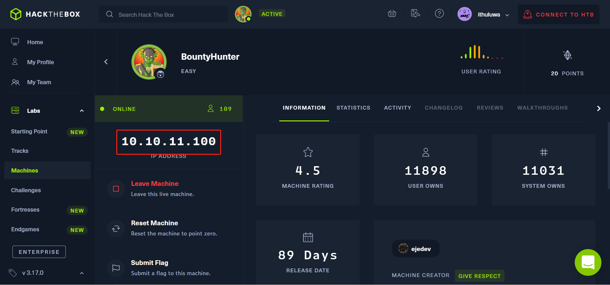
Task: Open Endgames in sidebar
Action: [x=25, y=229]
